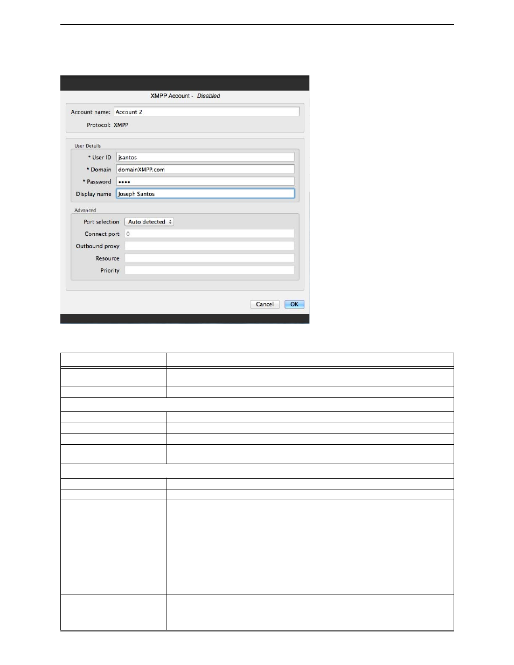Click the User ID field containing jsantos

pos(205,157)
